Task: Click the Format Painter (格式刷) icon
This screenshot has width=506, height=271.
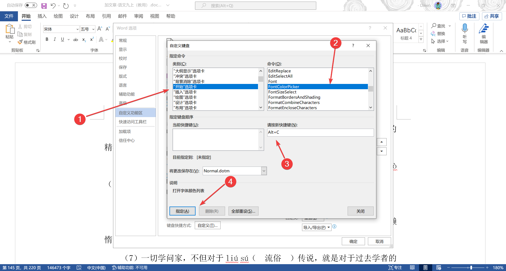Action: coord(20,42)
